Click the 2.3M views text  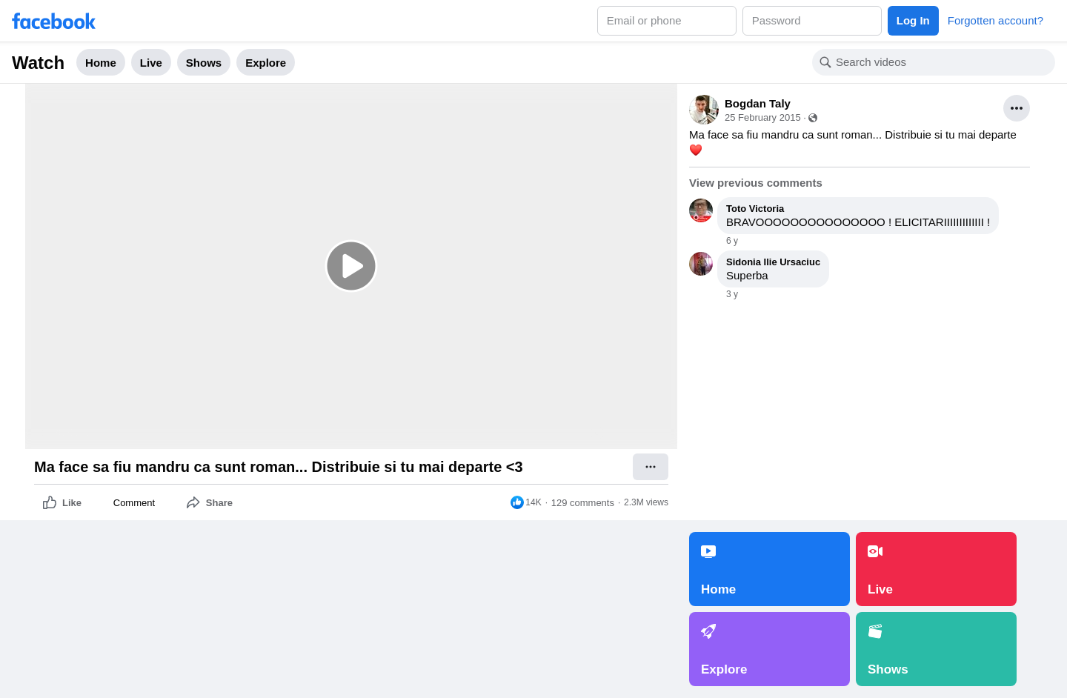[646, 502]
